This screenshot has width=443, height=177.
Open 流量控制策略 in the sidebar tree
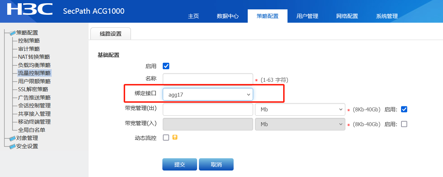pos(34,73)
